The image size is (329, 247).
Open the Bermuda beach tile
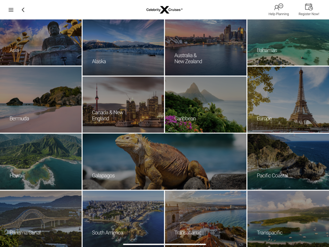(41, 100)
